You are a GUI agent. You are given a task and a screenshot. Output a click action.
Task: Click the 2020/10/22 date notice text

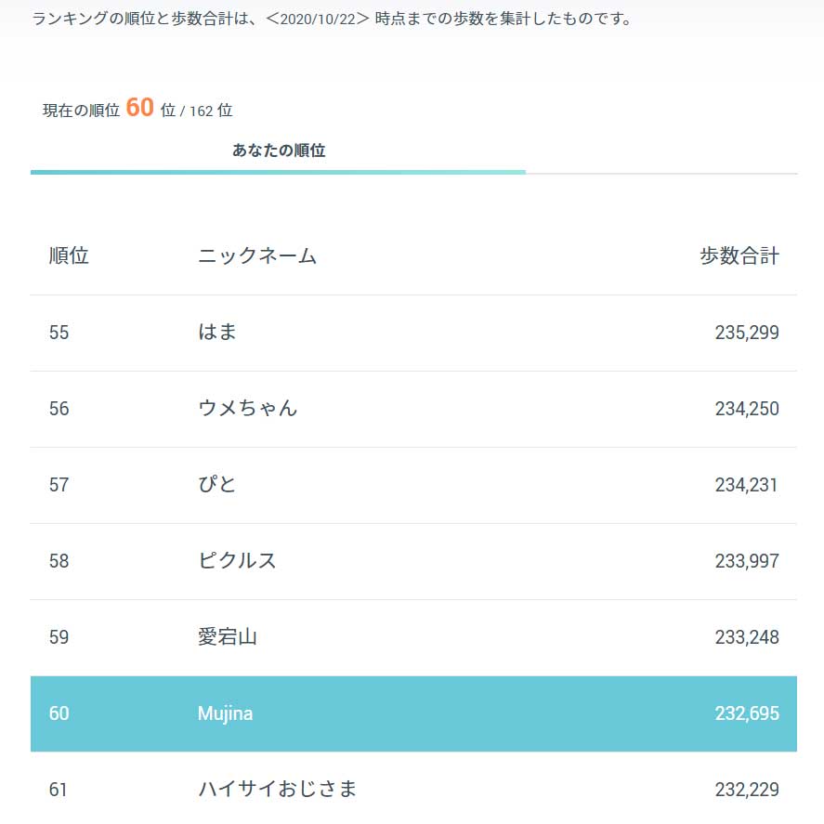tap(332, 19)
